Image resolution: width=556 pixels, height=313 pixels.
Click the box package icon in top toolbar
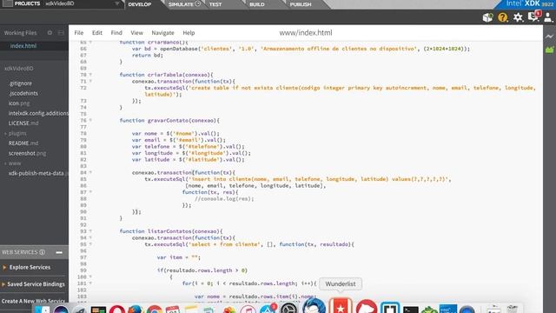click(487, 17)
